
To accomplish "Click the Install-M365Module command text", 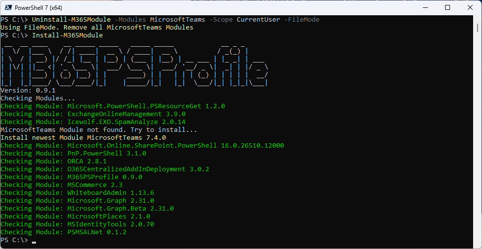I will pyautogui.click(x=67, y=35).
